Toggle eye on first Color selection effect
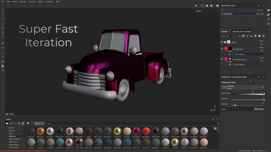This screenshot has height=152, width=271. 230,54
